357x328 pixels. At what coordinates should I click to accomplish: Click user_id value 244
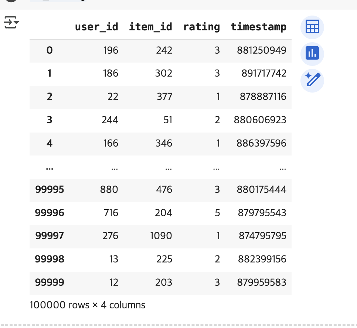(110, 120)
